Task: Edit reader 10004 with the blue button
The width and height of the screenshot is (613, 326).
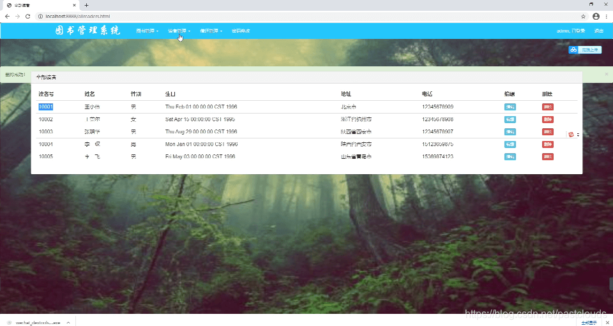Action: click(510, 144)
